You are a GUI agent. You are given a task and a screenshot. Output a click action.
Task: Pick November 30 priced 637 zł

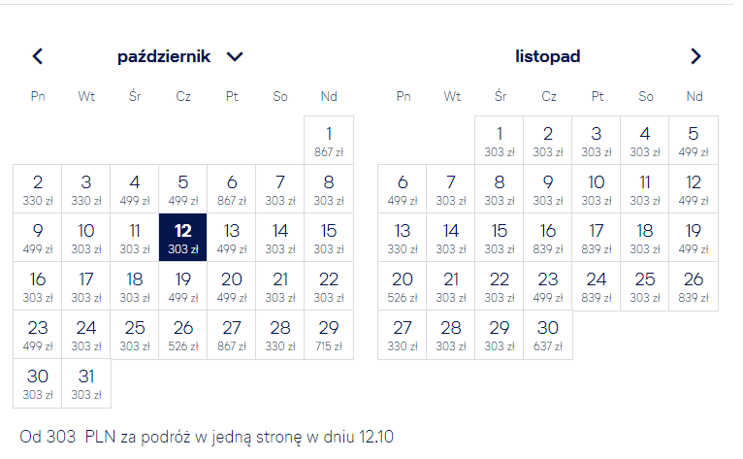[548, 334]
